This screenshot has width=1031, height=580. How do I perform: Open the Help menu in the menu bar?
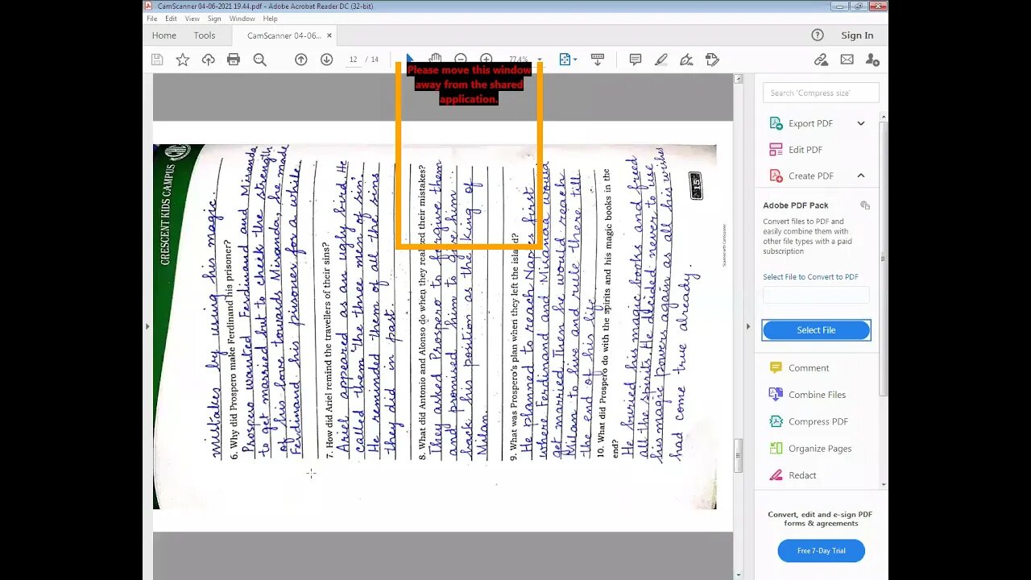tap(271, 19)
